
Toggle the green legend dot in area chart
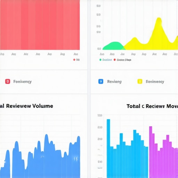[100, 60]
